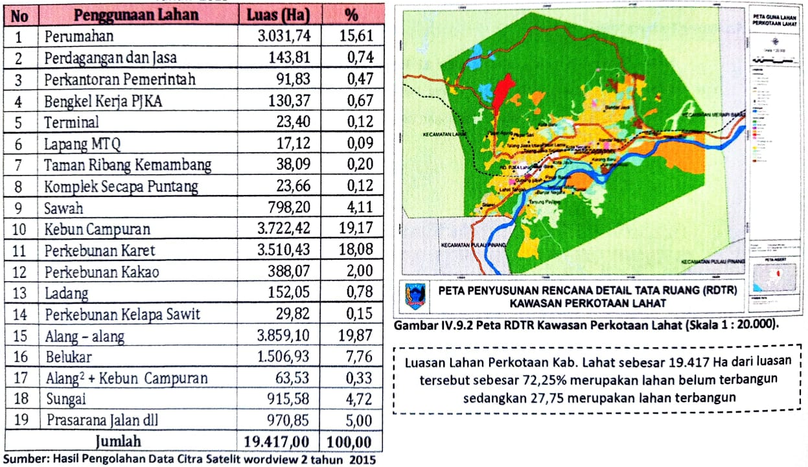Click the Penggunaan Lahan column header

click(135, 15)
